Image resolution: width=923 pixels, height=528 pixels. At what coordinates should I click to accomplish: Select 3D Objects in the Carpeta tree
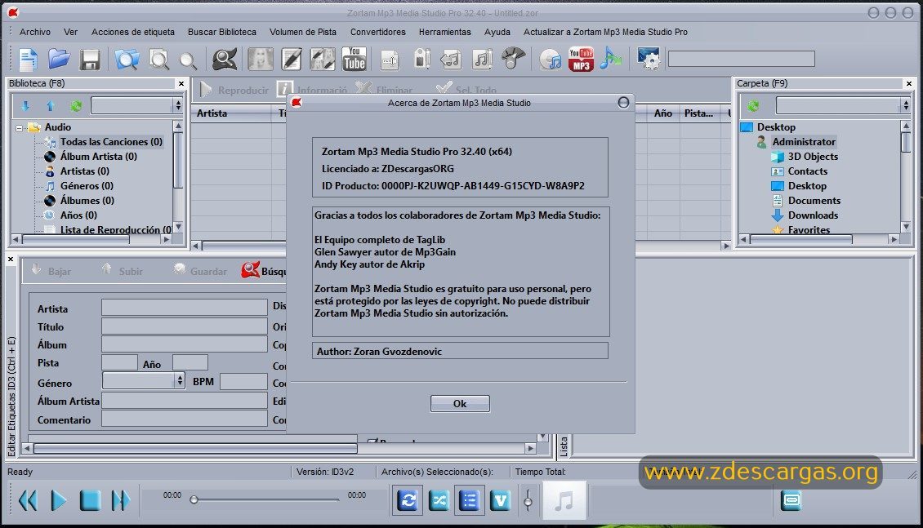813,157
